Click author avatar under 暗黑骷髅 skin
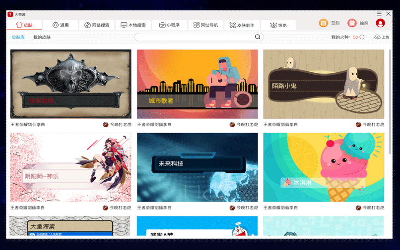This screenshot has height=250, width=400. (x=106, y=124)
